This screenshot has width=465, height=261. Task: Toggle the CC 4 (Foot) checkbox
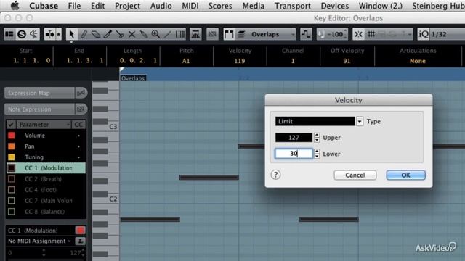12,190
